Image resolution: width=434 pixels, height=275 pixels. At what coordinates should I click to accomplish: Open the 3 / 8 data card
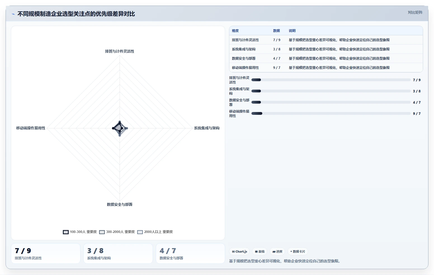(x=118, y=253)
